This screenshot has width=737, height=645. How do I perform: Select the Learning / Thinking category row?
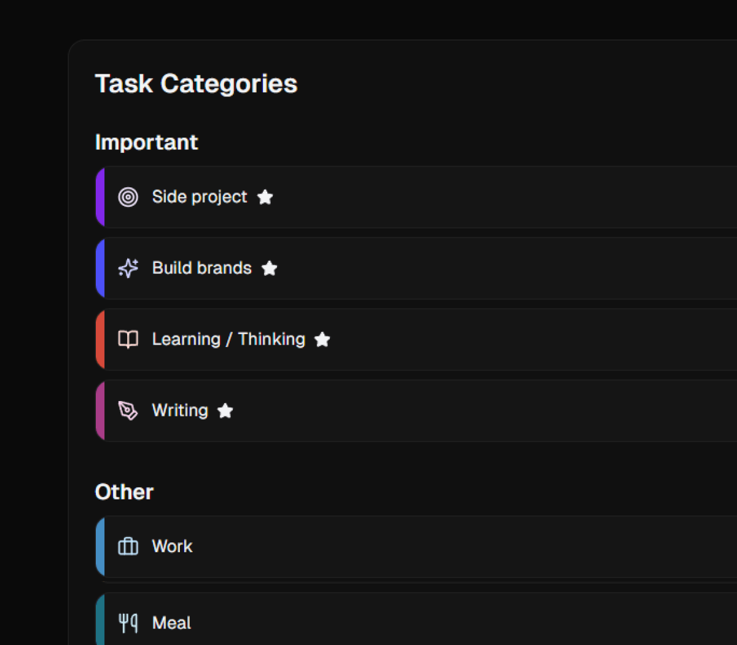pyautogui.click(x=430, y=339)
